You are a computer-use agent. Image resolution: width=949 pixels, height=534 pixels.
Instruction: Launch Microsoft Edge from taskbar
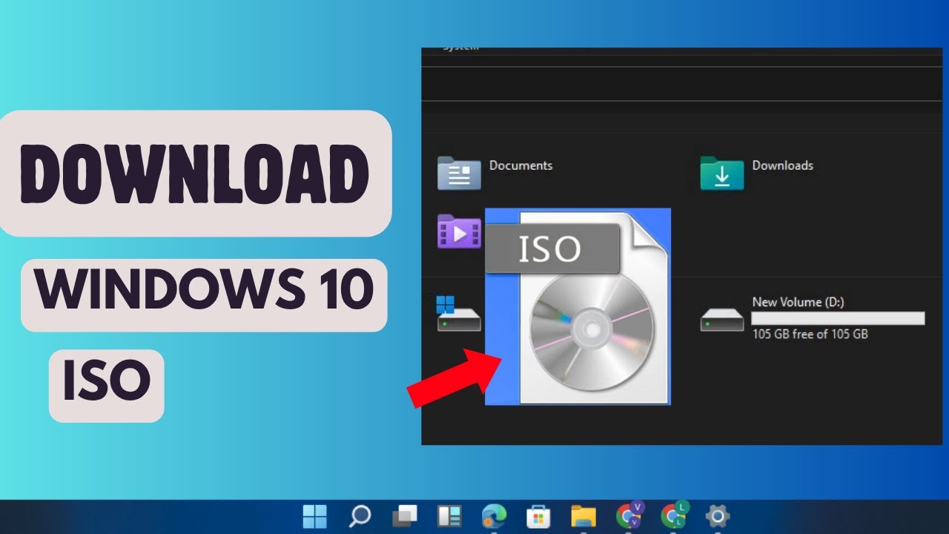tap(494, 515)
